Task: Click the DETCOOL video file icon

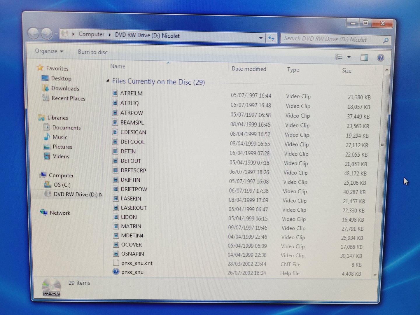Action: (115, 141)
